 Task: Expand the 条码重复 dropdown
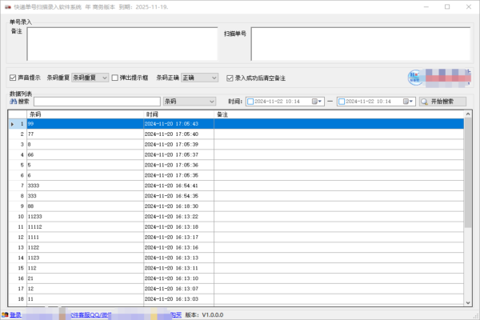[103, 78]
